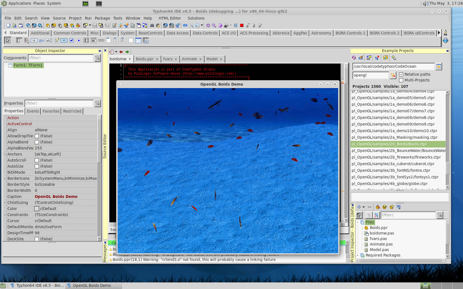
Task: Select the TRadioButton palette component
Action: [79, 40]
